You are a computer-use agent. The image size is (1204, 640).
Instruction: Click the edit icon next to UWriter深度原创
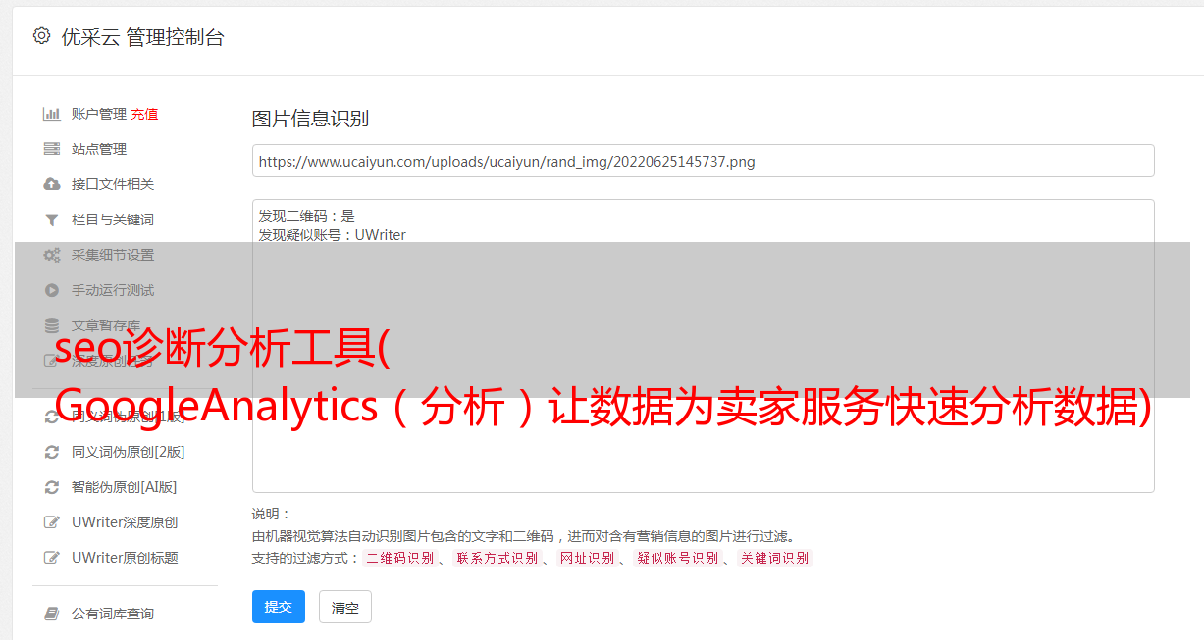coord(52,522)
